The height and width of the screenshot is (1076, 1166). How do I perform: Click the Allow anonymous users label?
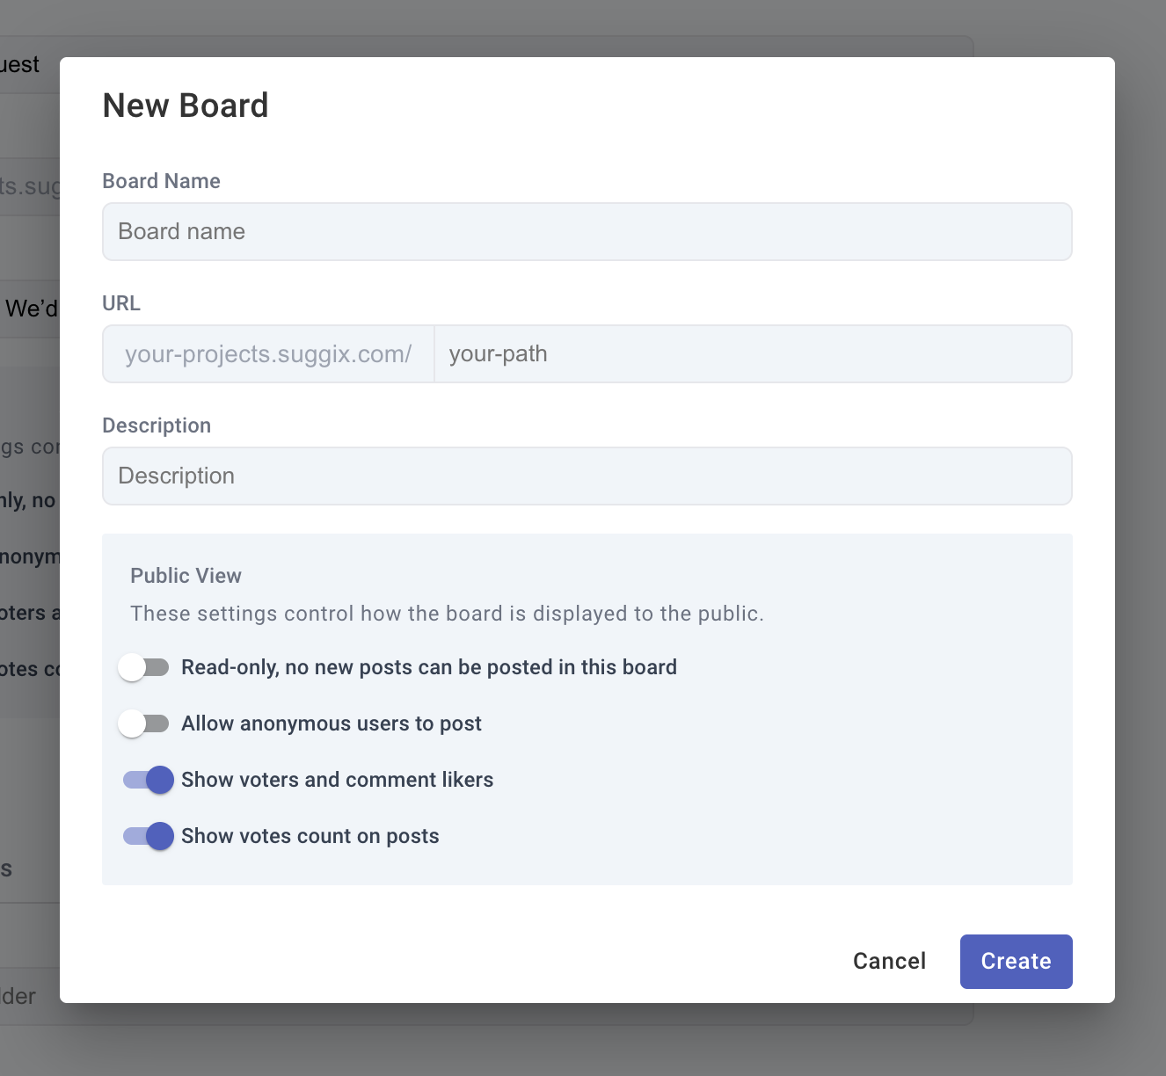pos(332,723)
